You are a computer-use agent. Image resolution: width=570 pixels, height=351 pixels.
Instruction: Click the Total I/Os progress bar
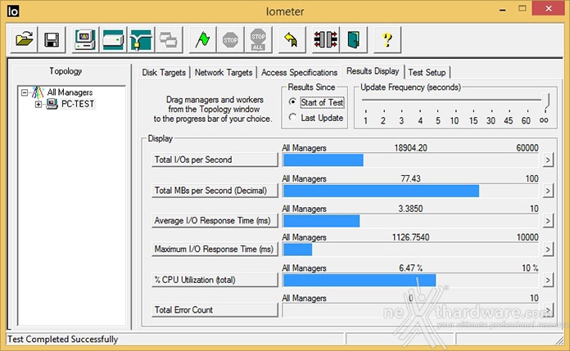[410, 160]
